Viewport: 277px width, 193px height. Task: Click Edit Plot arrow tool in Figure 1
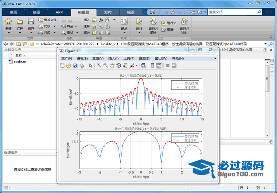click(91, 66)
